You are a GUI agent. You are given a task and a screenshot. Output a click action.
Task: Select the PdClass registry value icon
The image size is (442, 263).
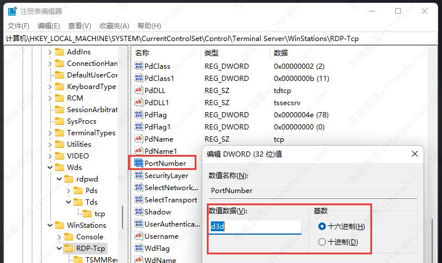click(138, 66)
